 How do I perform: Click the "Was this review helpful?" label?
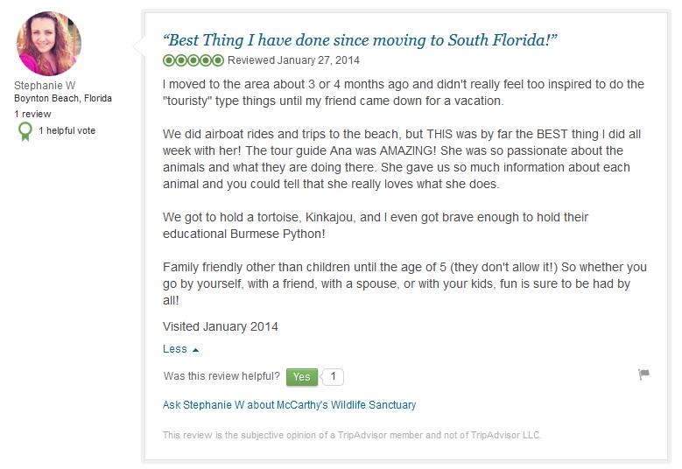(221, 377)
